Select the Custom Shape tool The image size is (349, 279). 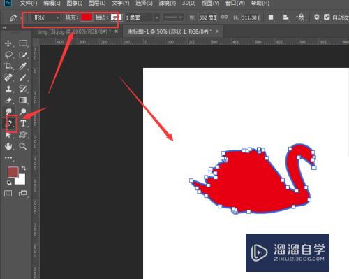click(23, 134)
